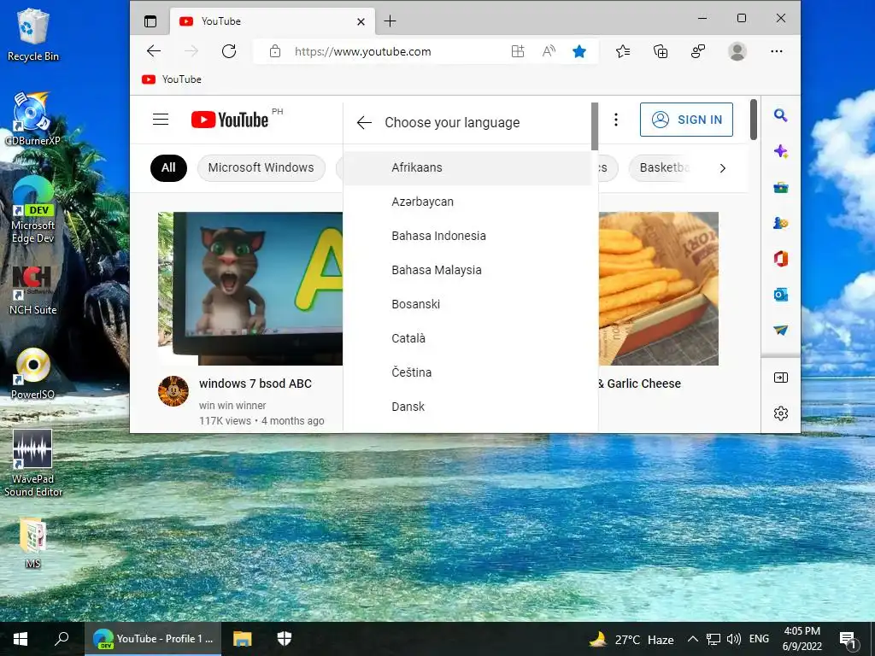Activate Read aloud icon in address bar
The width and height of the screenshot is (875, 656).
[x=549, y=51]
